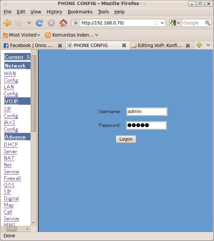Open the WAN Config link
The height and width of the screenshot is (241, 214).
tap(11, 77)
